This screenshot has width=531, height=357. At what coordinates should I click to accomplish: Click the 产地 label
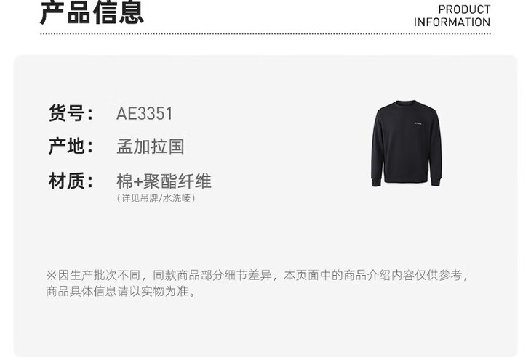71,147
